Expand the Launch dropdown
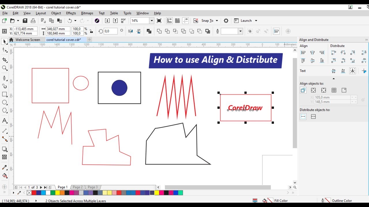The width and height of the screenshot is (369, 207). (x=256, y=21)
